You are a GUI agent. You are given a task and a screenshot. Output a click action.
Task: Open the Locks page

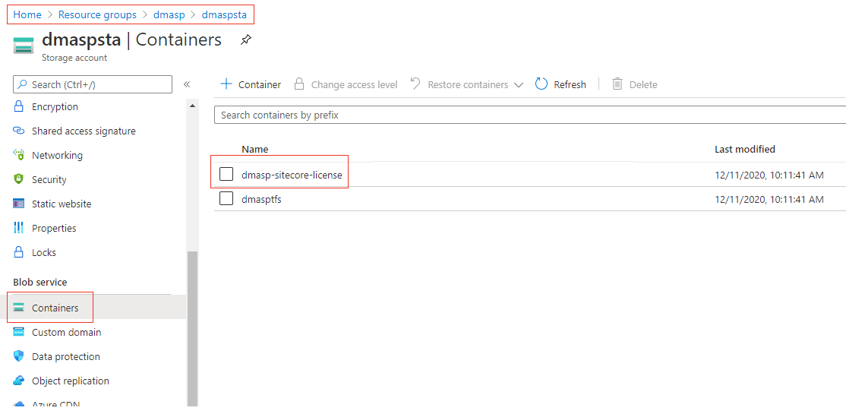tap(44, 253)
